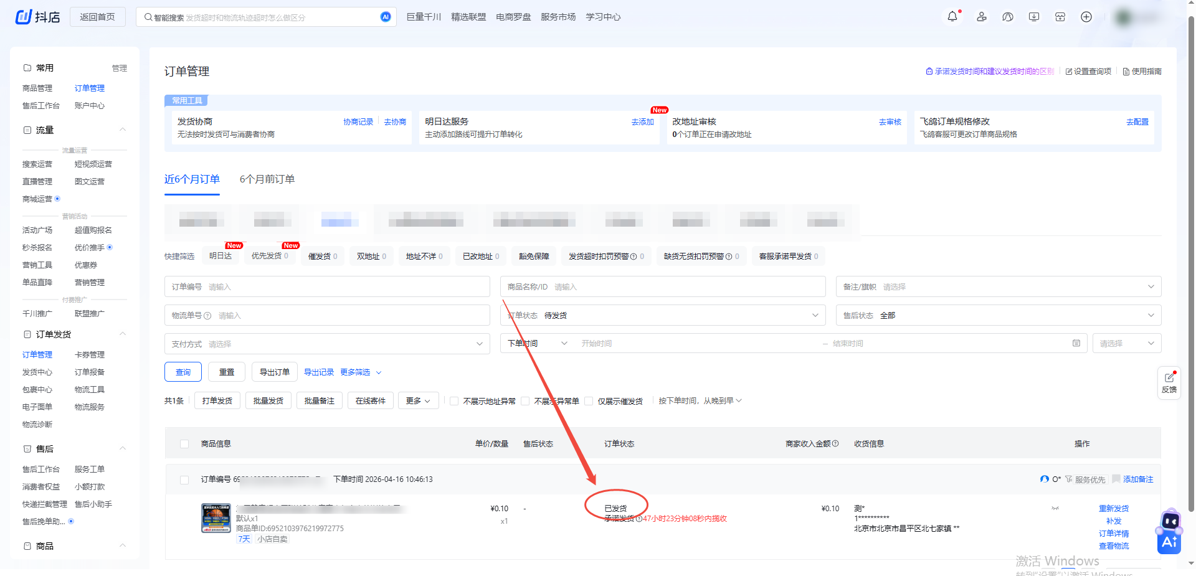Click the 订单详情 link for the order
1196x576 pixels.
tap(1113, 534)
